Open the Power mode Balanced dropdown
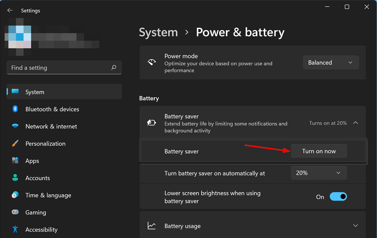Image resolution: width=377 pixels, height=238 pixels. tap(331, 63)
